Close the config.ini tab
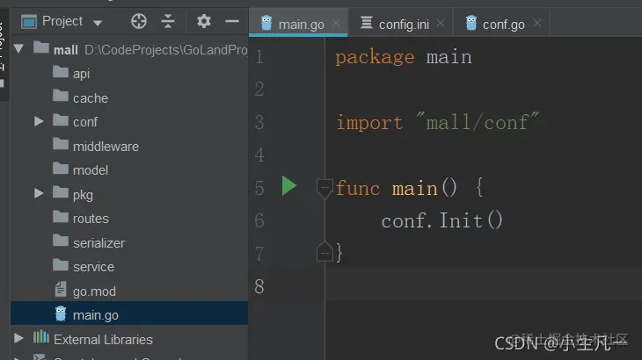The image size is (642, 360). click(441, 24)
